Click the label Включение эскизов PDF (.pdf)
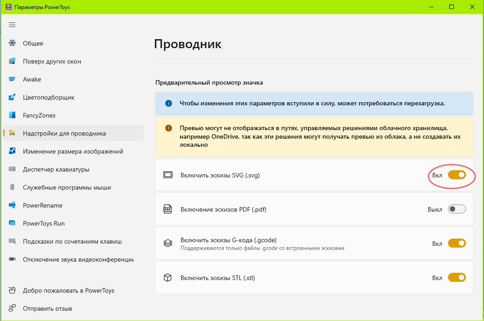The height and width of the screenshot is (321, 484). [223, 210]
